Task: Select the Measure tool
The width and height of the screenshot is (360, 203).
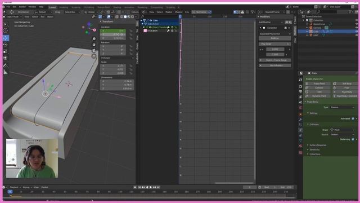Action: point(6,72)
